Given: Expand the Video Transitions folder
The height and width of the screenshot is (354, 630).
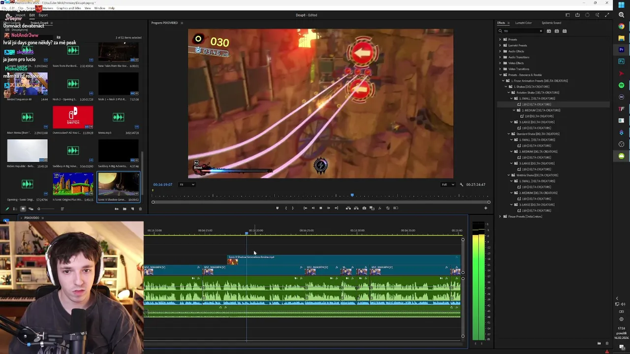Looking at the screenshot, I should tap(500, 69).
